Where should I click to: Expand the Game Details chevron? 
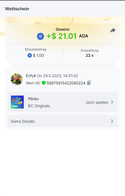(112, 121)
